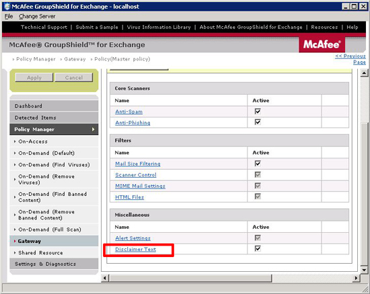Expand On-Demand (Remove Viruses) policy
The width and height of the screenshot is (370, 294).
coord(54,179)
